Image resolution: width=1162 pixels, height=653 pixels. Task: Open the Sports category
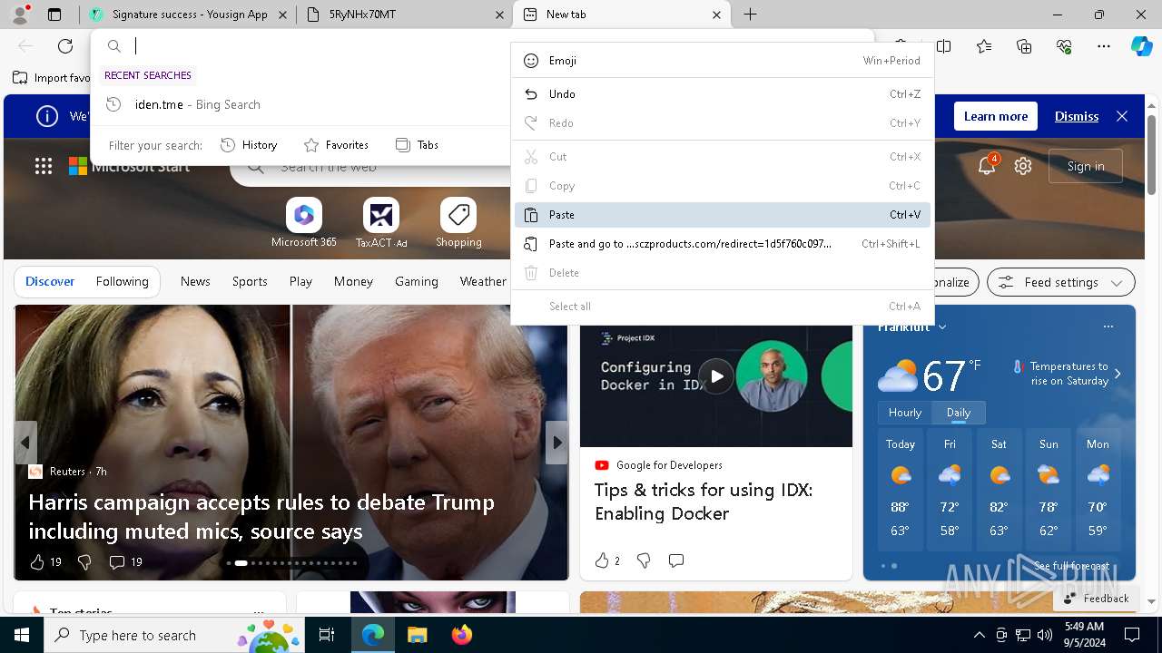coord(250,282)
